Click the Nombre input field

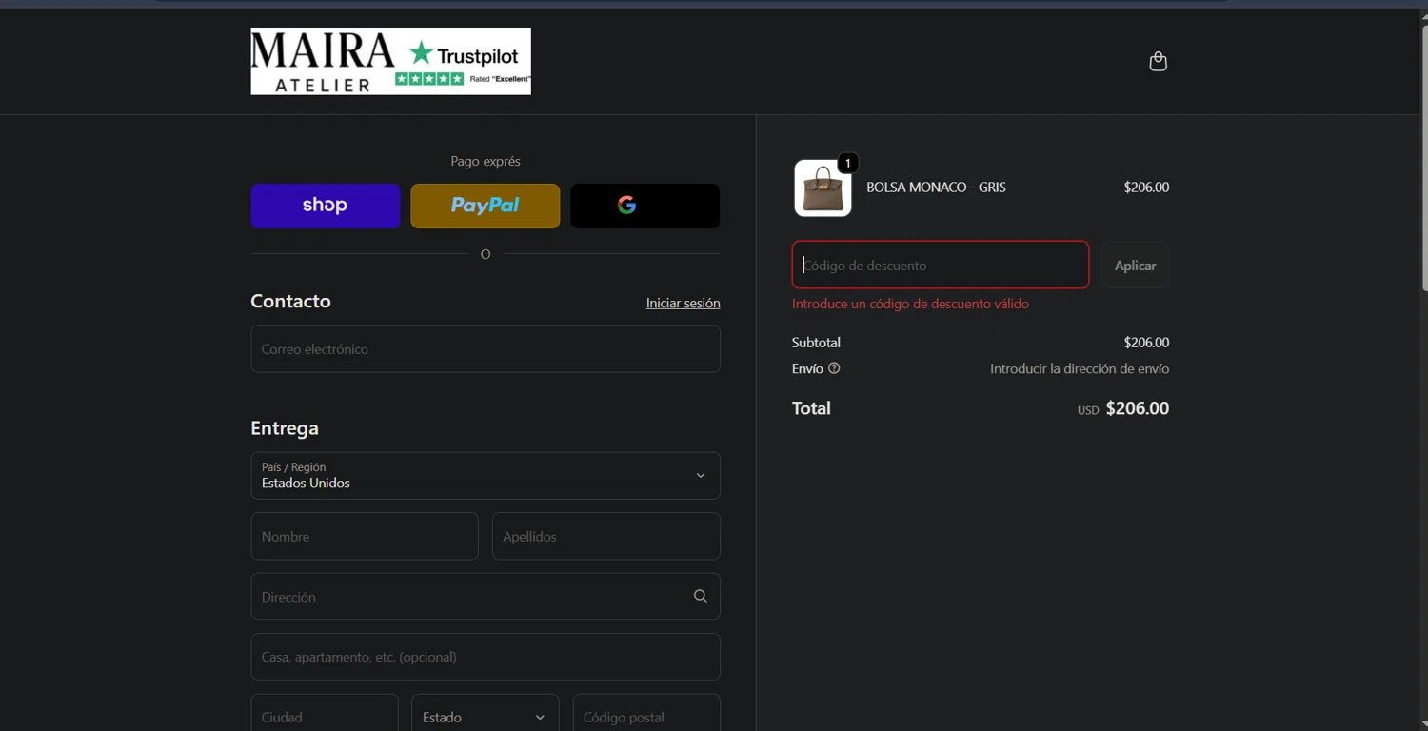[x=365, y=537]
